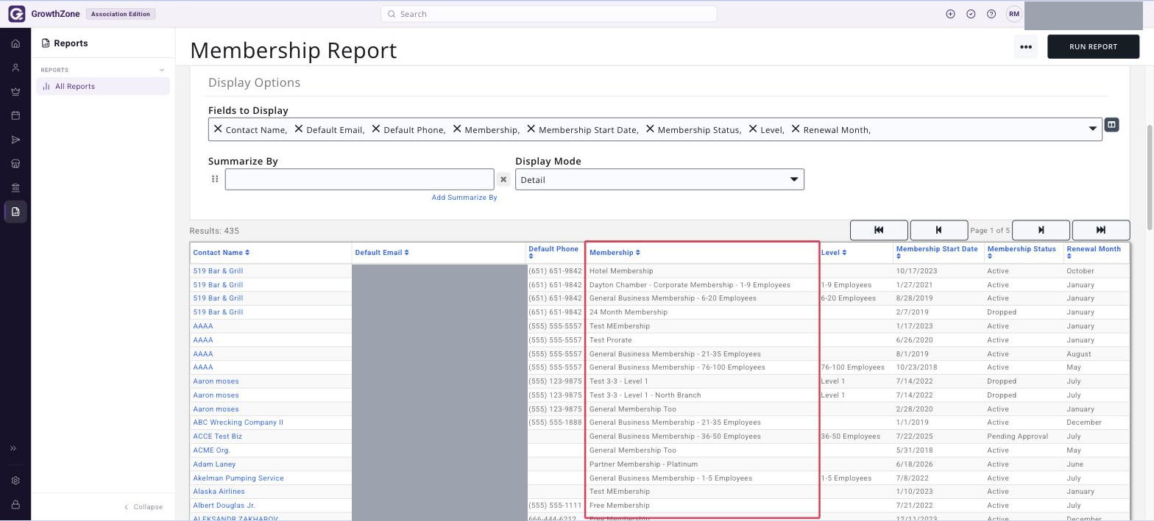The width and height of the screenshot is (1154, 521).
Task: Open the Communications send icon in sidebar
Action: pos(15,140)
